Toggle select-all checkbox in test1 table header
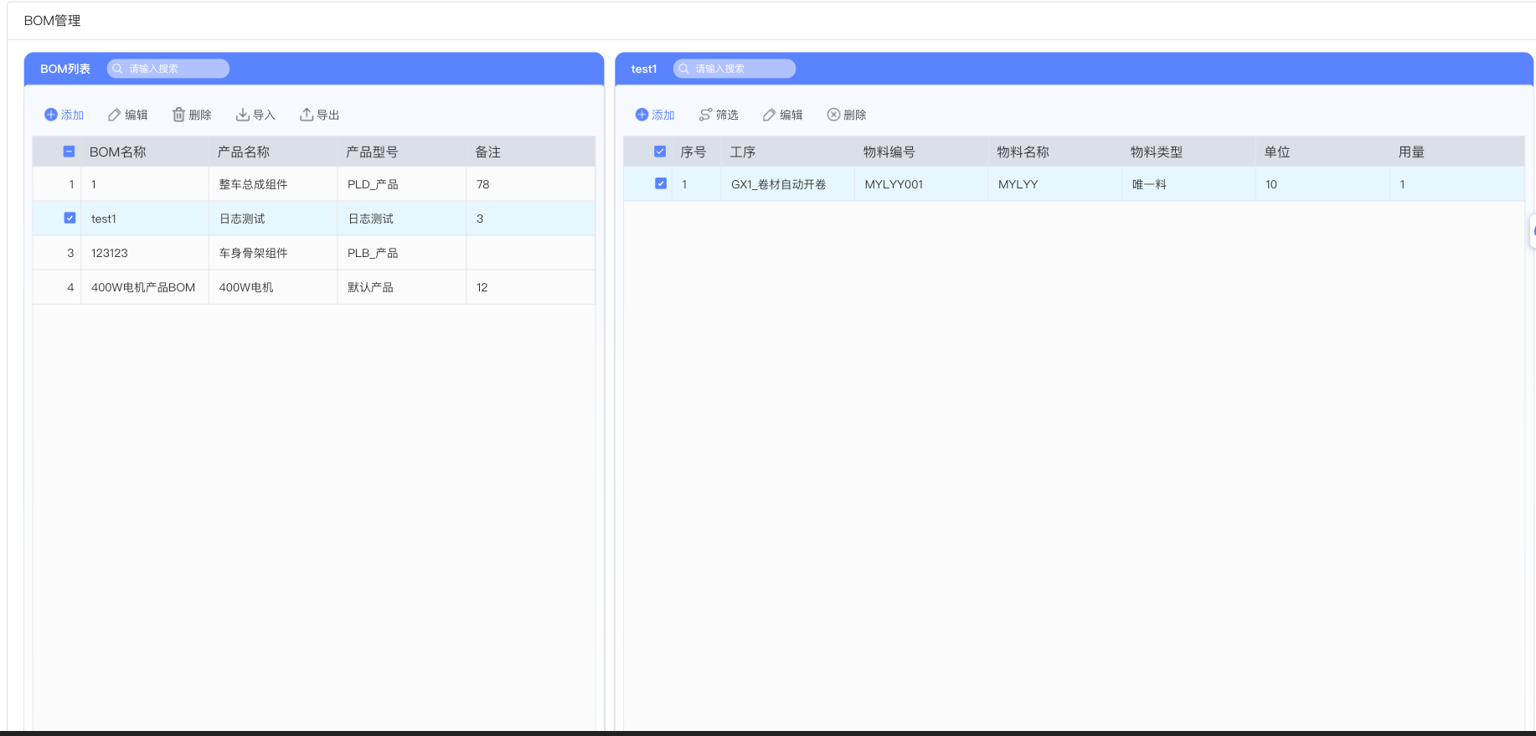The height and width of the screenshot is (736, 1536). 660,152
